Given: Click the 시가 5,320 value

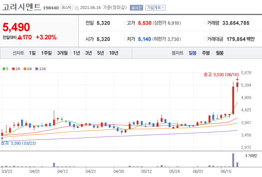Looking at the screenshot, I should [x=104, y=39].
